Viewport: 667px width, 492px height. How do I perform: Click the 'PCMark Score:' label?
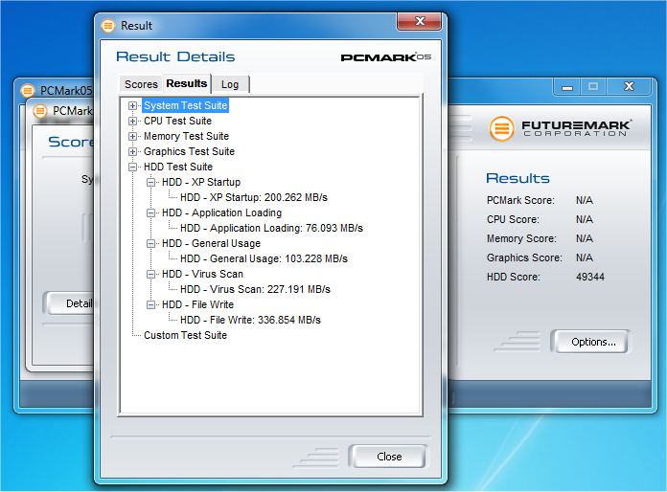(520, 200)
